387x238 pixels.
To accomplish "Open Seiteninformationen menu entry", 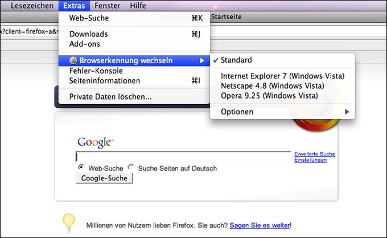I will [134, 81].
